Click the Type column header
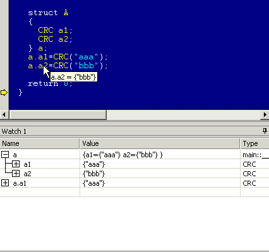269x252 pixels. (254, 143)
